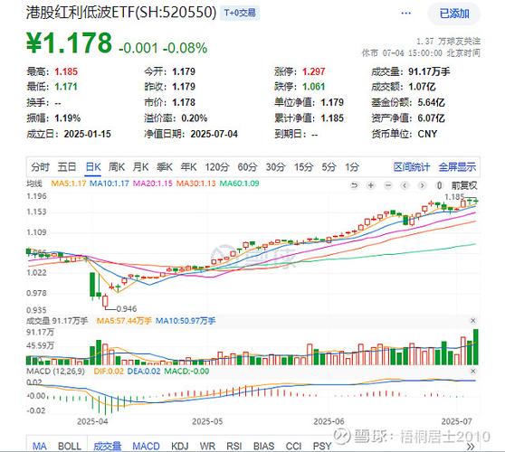The width and height of the screenshot is (505, 452).
Task: Toggle the BOLL main chart indicator
Action: 70,447
